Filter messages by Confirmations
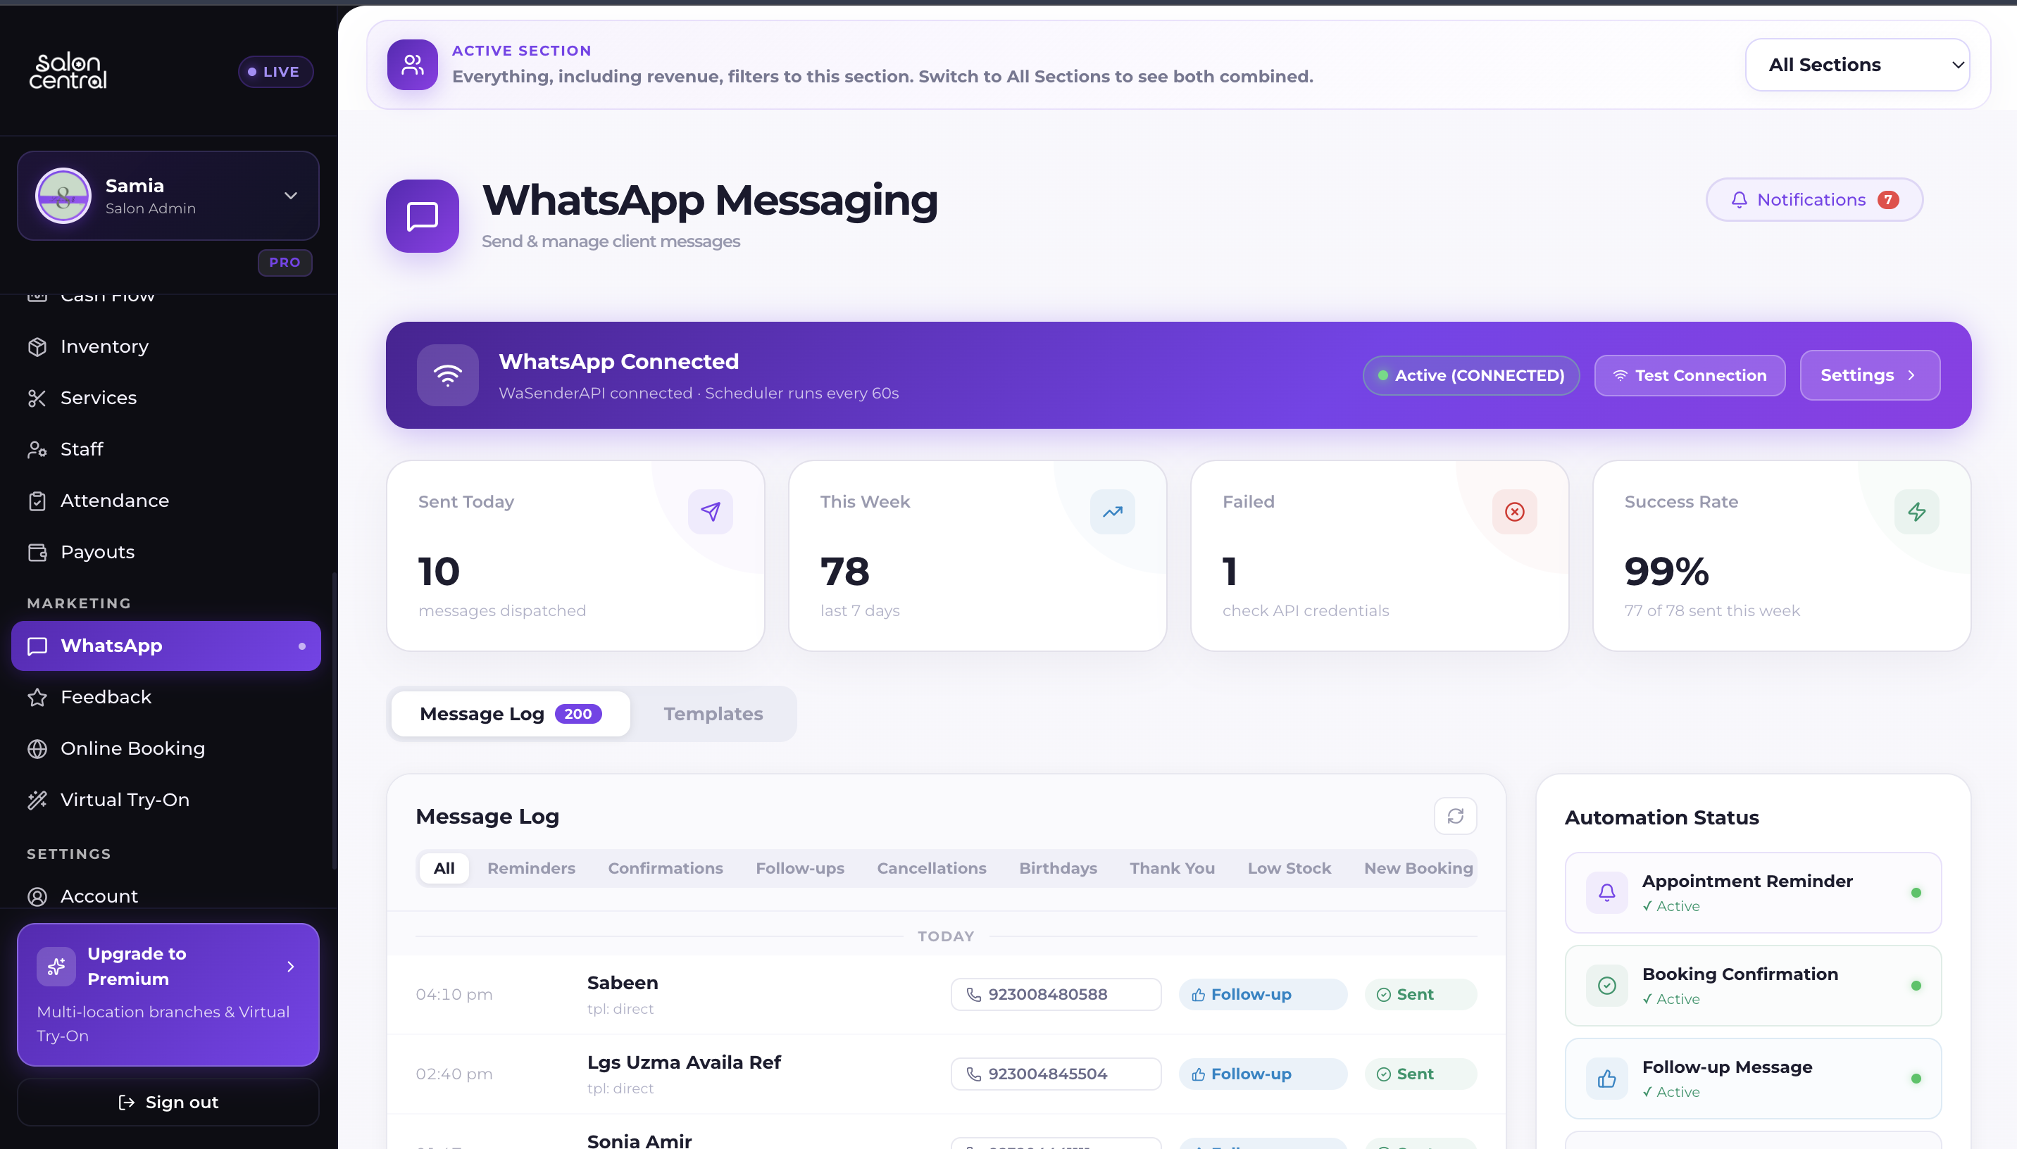 click(666, 868)
